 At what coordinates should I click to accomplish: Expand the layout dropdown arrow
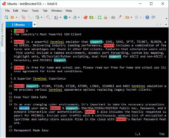[141, 17]
